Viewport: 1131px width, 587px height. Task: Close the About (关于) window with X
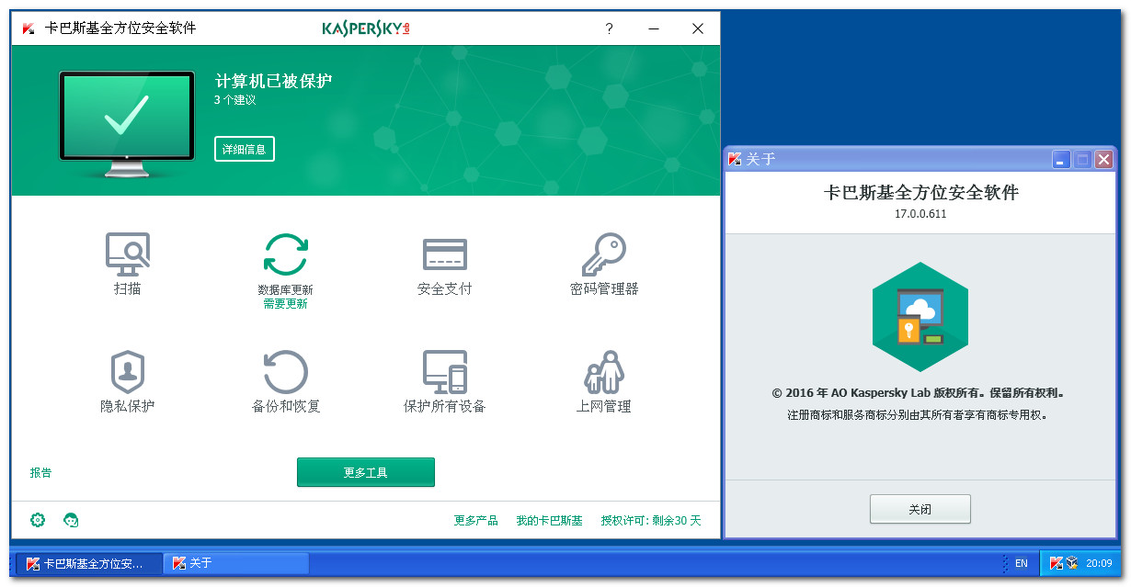(x=1103, y=160)
